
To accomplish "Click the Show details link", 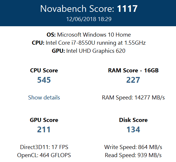I will pyautogui.click(x=44, y=97).
